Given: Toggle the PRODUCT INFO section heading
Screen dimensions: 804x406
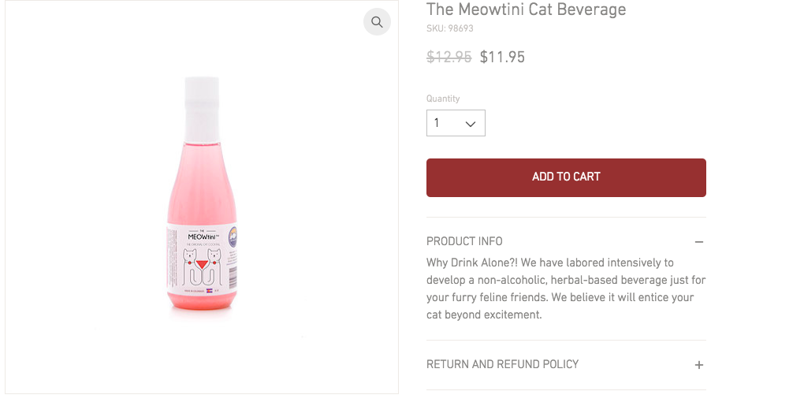Looking at the screenshot, I should click(464, 241).
